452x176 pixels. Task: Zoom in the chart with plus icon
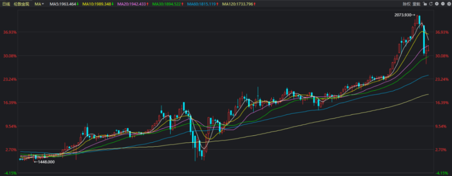(437, 4)
